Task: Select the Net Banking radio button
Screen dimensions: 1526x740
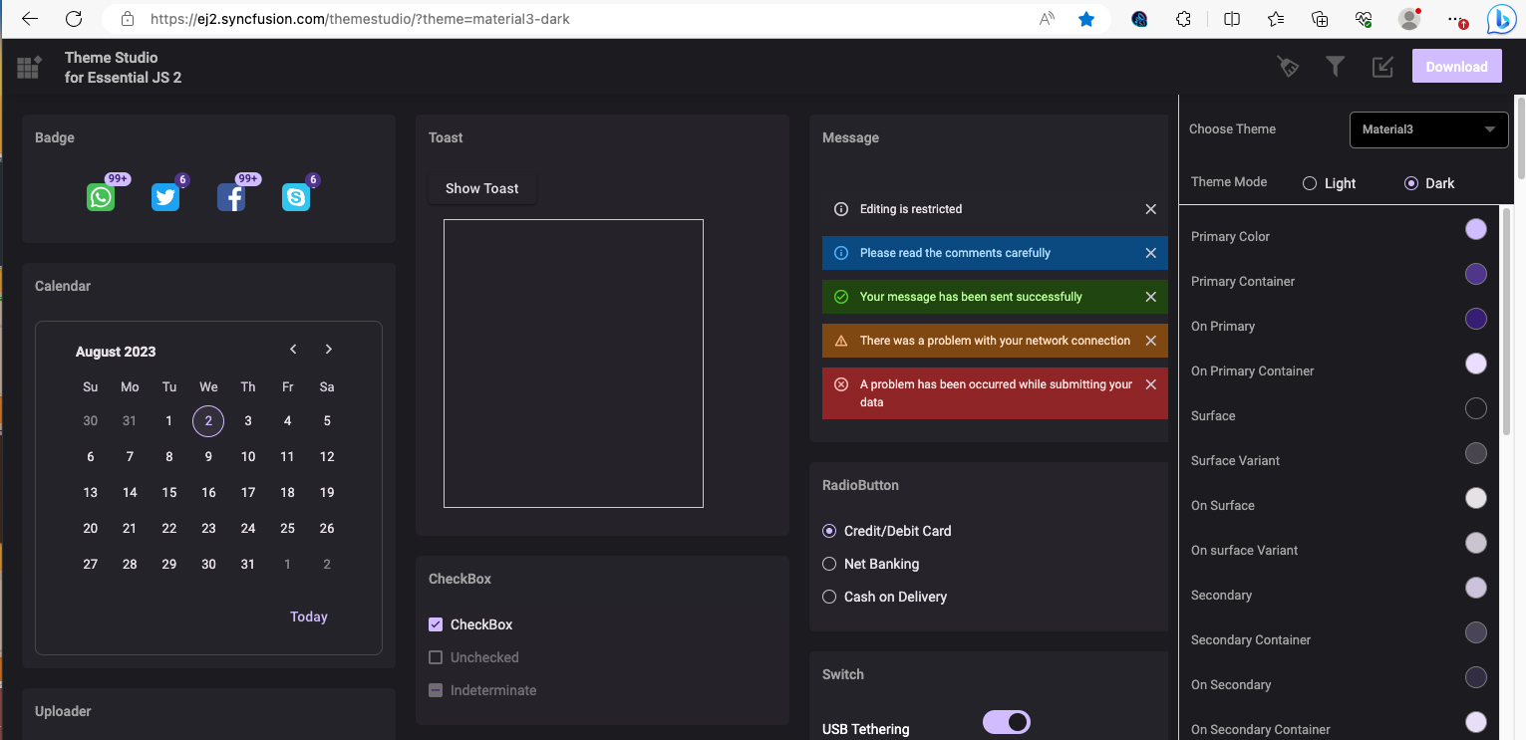Action: (829, 564)
